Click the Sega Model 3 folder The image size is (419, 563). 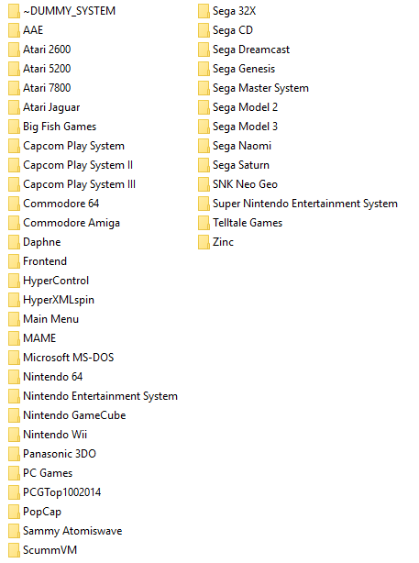(237, 127)
